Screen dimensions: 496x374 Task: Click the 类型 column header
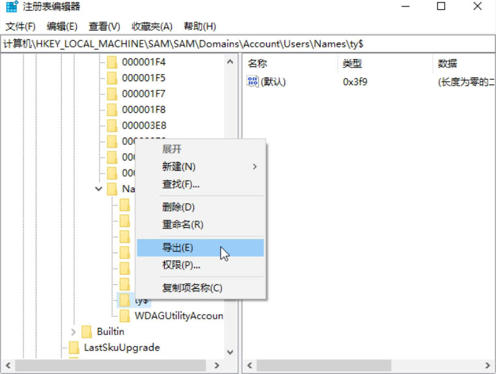tap(352, 64)
